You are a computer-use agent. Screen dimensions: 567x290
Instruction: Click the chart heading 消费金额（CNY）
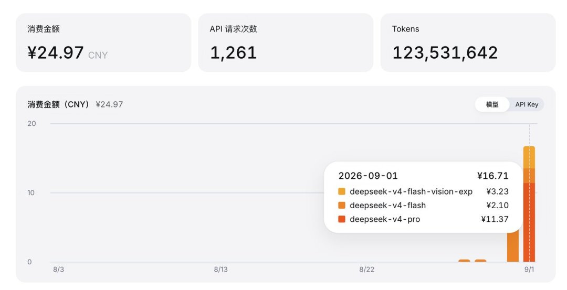[58, 104]
